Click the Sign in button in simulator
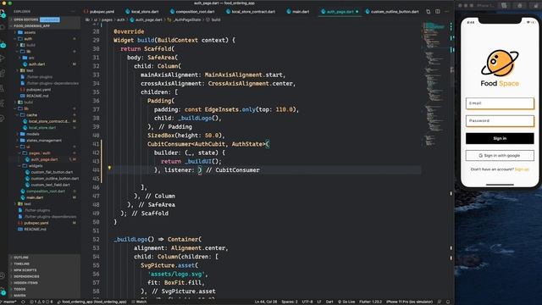This screenshot has height=305, width=542. (500, 138)
